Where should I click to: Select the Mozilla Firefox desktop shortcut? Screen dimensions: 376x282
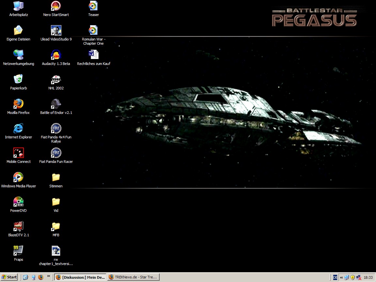point(18,104)
